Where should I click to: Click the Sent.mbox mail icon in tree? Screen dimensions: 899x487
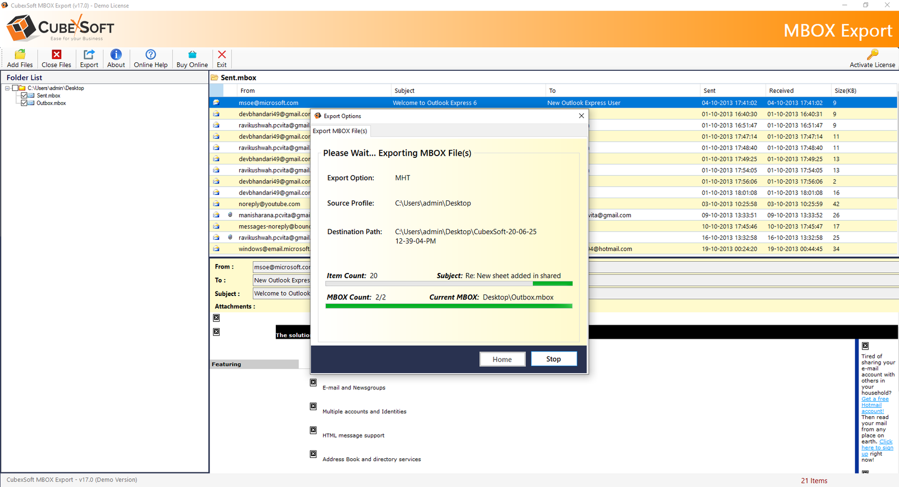(x=31, y=95)
